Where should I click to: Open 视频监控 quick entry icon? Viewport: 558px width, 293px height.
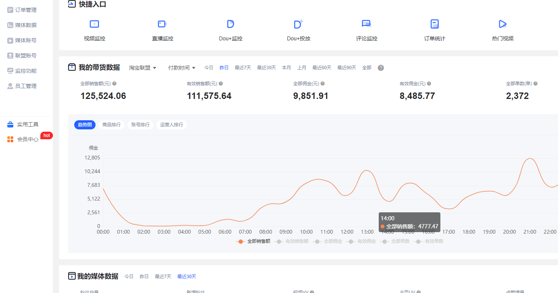click(x=94, y=24)
